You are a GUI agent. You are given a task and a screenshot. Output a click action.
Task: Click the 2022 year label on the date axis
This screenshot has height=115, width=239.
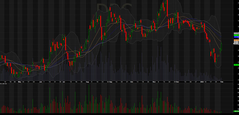coord(202,82)
